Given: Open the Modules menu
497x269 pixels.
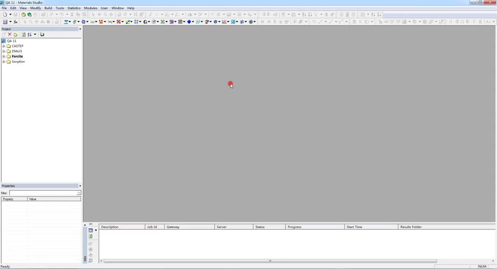Looking at the screenshot, I should (x=90, y=8).
